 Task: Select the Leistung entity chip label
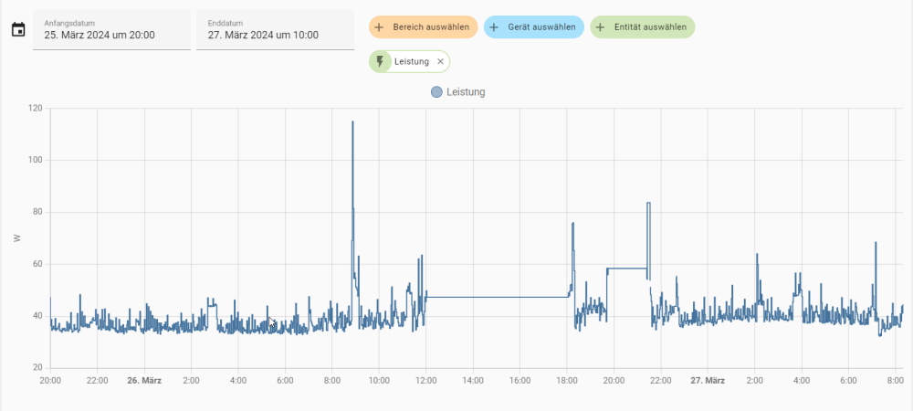[411, 62]
